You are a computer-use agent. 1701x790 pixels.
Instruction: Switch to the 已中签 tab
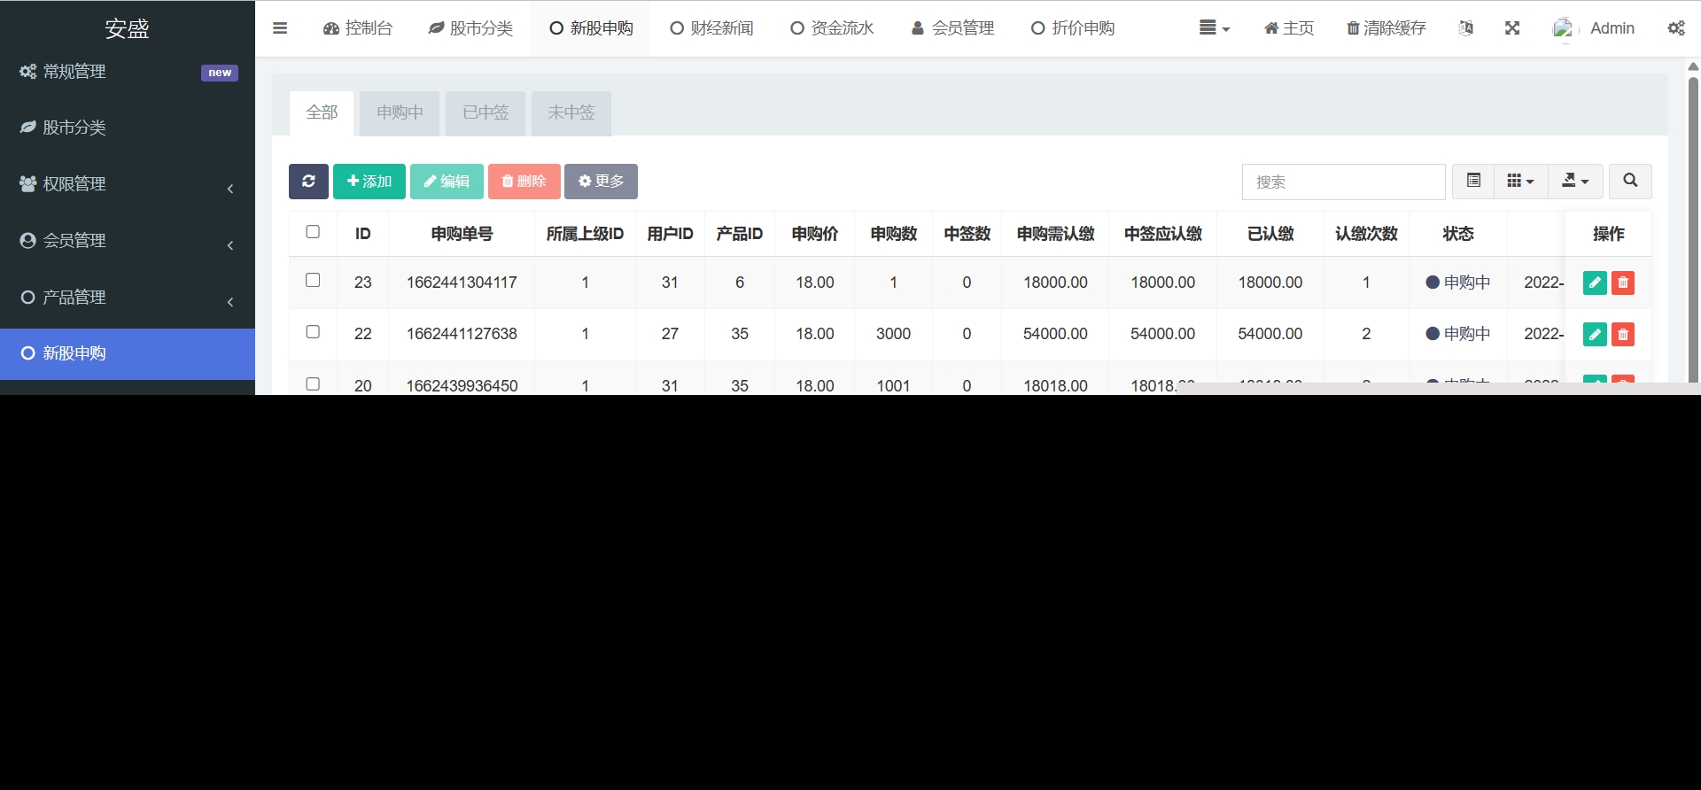point(485,112)
